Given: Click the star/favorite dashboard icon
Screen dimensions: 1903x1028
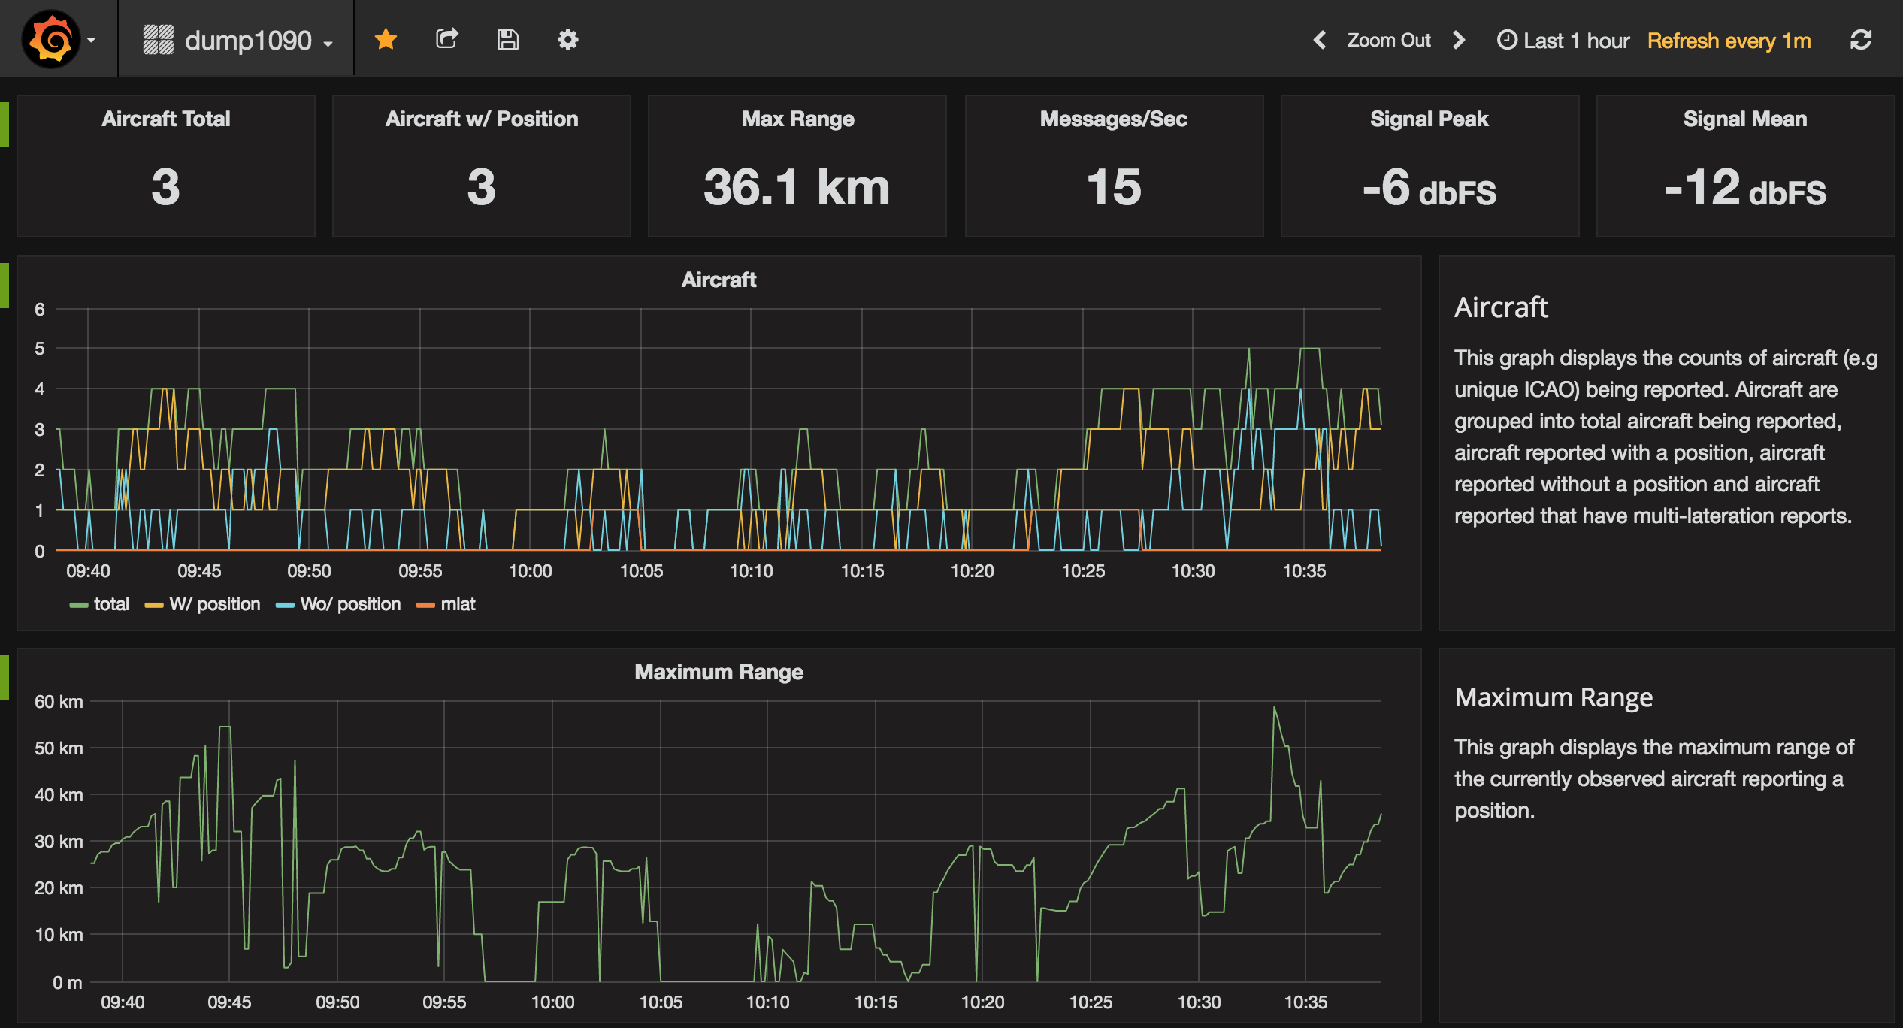Looking at the screenshot, I should (x=386, y=38).
